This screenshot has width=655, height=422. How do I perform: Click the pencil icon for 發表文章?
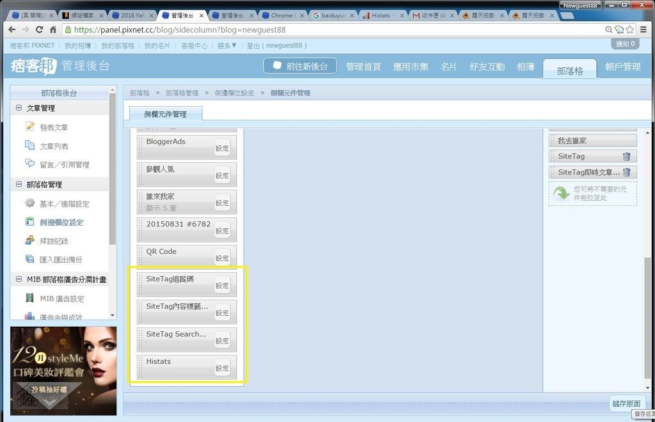(x=30, y=126)
